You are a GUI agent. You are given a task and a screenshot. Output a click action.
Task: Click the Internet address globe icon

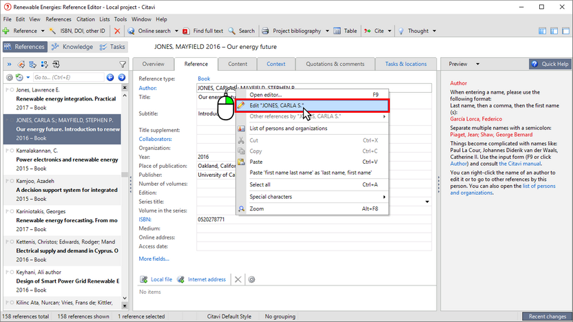tap(180, 279)
